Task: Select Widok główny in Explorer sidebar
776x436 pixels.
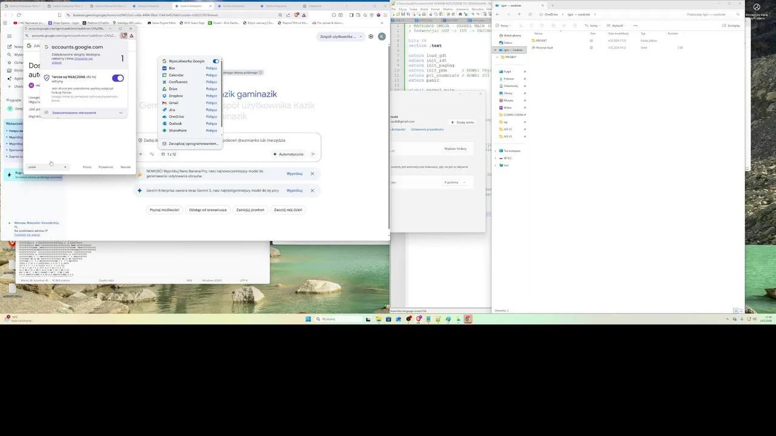Action: pos(510,36)
